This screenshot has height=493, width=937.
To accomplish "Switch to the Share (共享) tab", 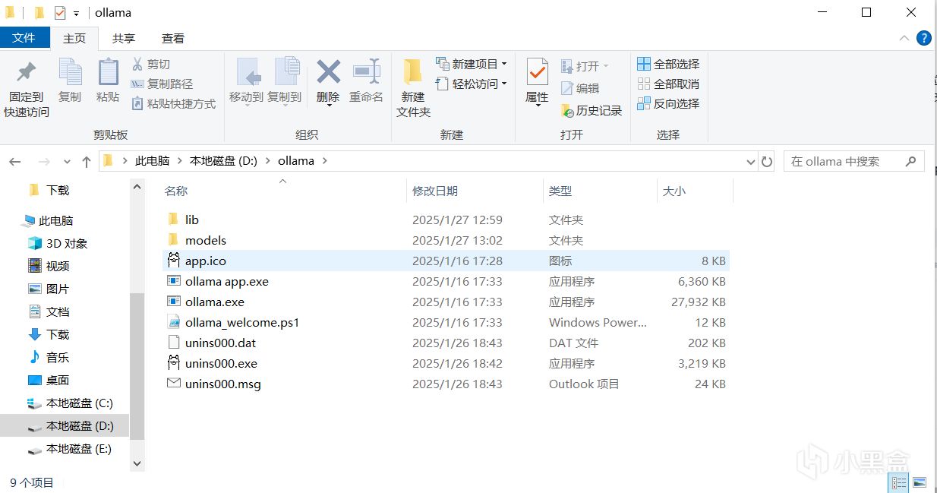I will click(x=124, y=38).
